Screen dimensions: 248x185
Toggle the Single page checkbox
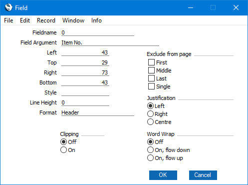pyautogui.click(x=151, y=86)
